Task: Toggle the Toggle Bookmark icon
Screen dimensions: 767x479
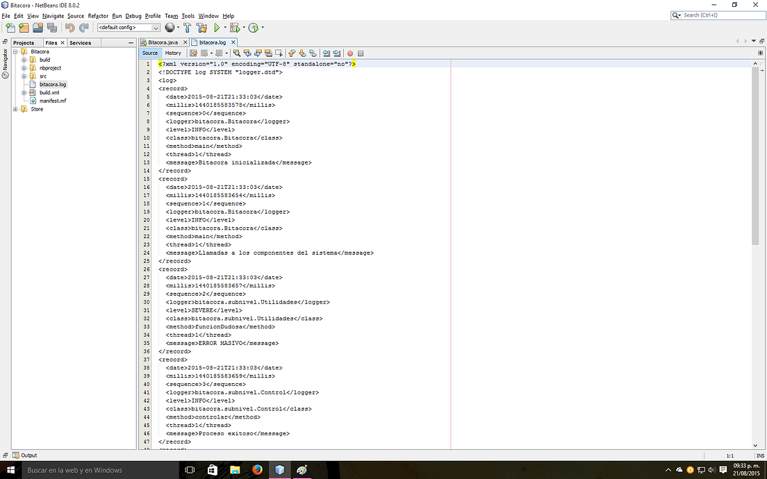Action: click(313, 53)
